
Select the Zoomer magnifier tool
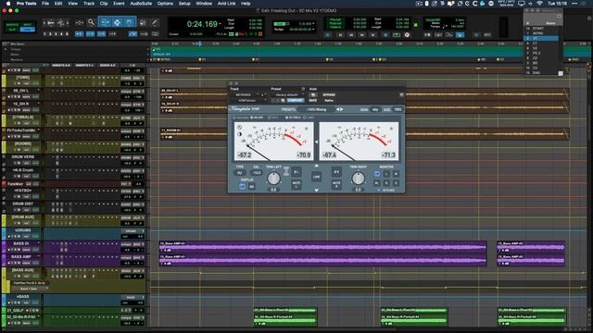pos(91,22)
